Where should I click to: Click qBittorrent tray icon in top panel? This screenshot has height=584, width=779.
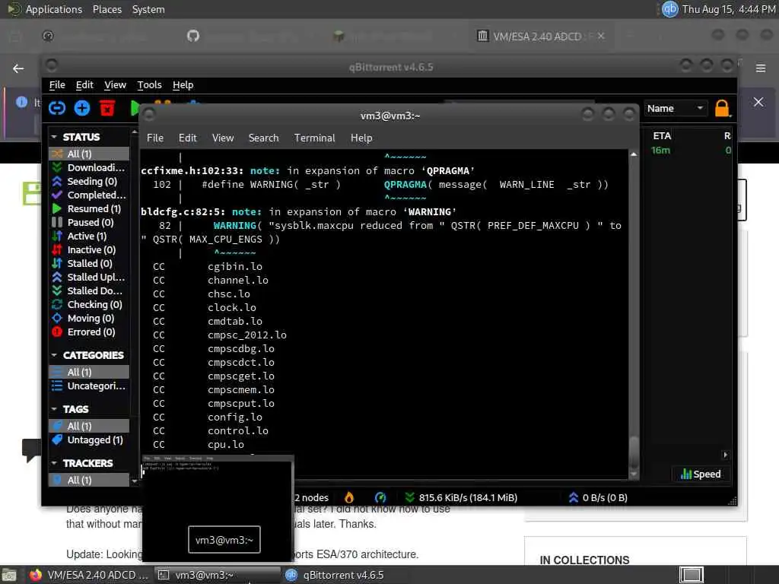[x=669, y=9]
